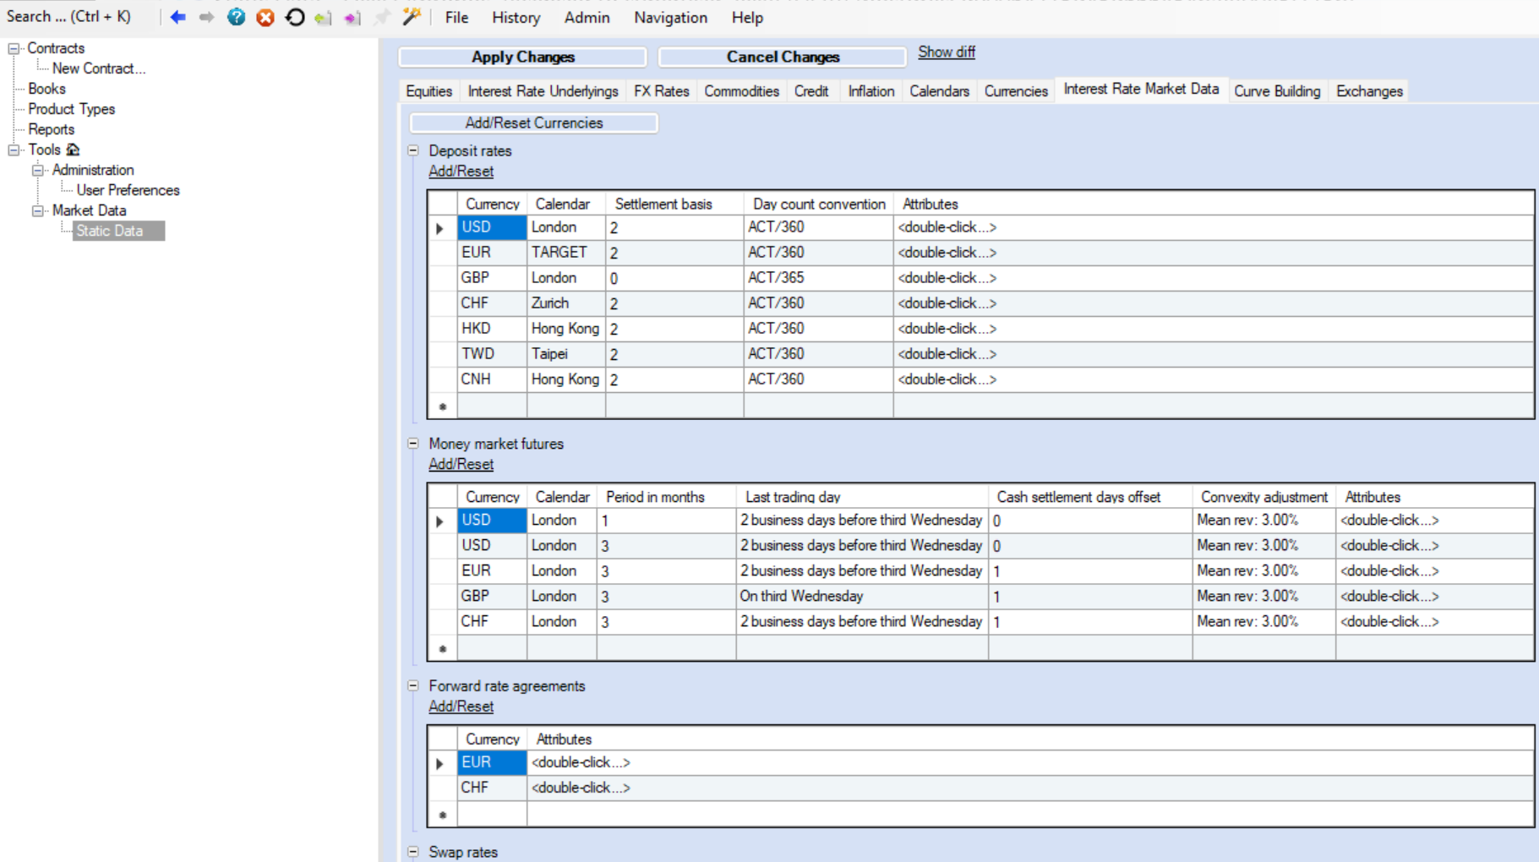The width and height of the screenshot is (1539, 862).
Task: Switch to the Commodities tab
Action: pyautogui.click(x=741, y=91)
